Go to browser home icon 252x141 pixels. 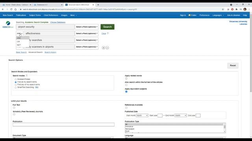[15, 9]
